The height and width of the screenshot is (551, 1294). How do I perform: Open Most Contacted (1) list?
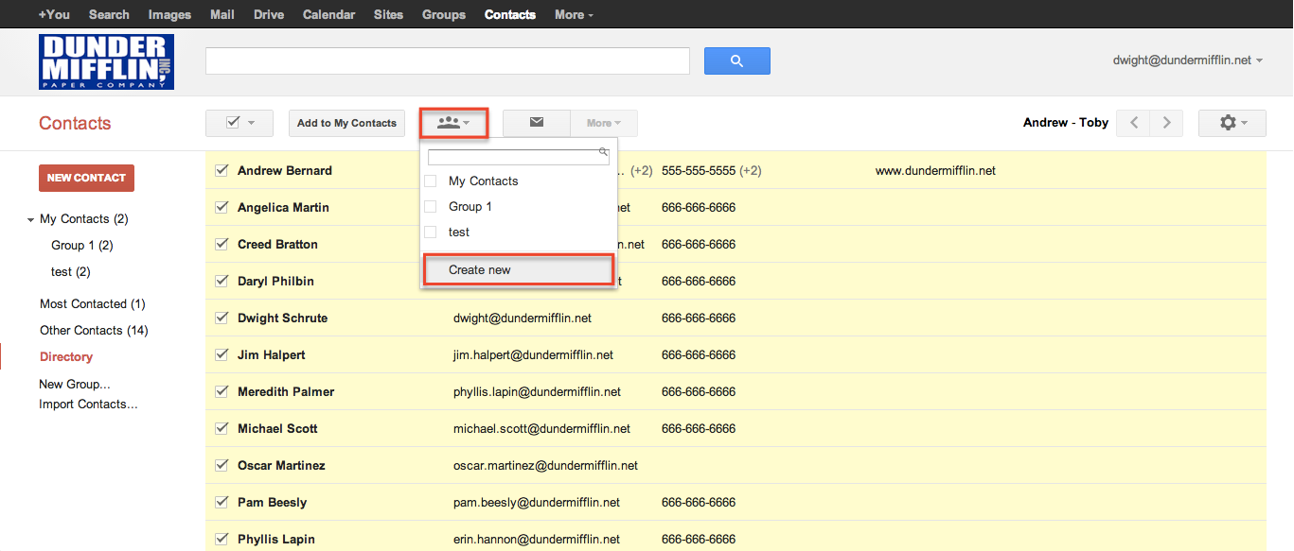pyautogui.click(x=93, y=303)
